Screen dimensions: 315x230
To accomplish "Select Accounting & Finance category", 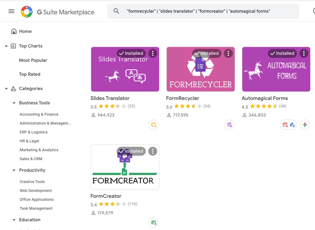I will pos(39,114).
